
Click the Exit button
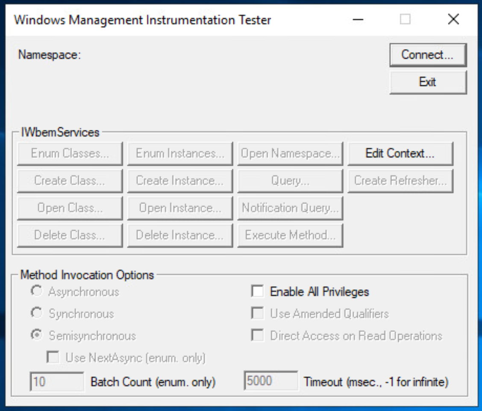tap(428, 82)
